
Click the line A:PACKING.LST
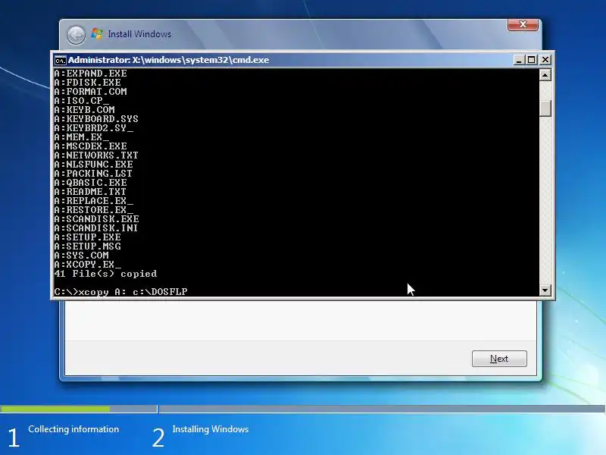(93, 174)
